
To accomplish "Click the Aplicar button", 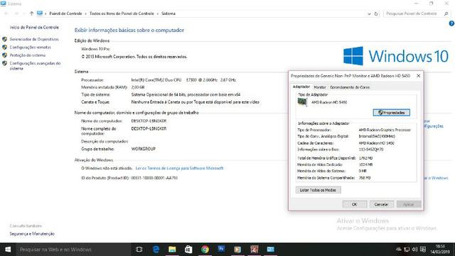I will [409, 204].
